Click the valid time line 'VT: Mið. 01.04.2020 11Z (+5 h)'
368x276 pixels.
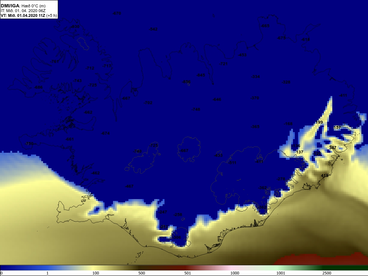point(29,16)
